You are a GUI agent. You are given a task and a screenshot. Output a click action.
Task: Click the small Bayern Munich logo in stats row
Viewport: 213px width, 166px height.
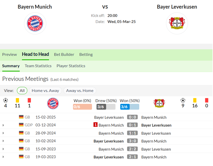click(53, 103)
